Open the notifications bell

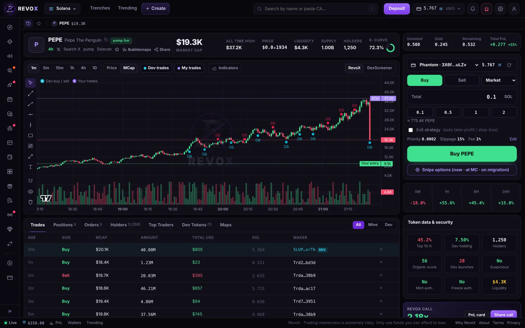pyautogui.click(x=473, y=9)
